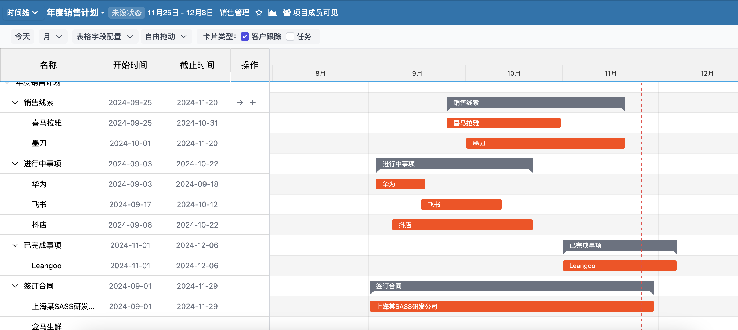Open the 月 time scale dropdown
This screenshot has height=330, width=738.
pyautogui.click(x=53, y=37)
